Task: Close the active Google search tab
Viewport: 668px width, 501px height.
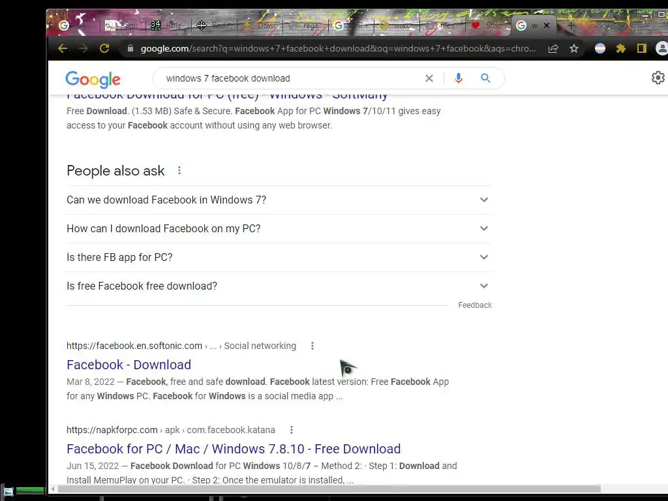Action: click(547, 25)
